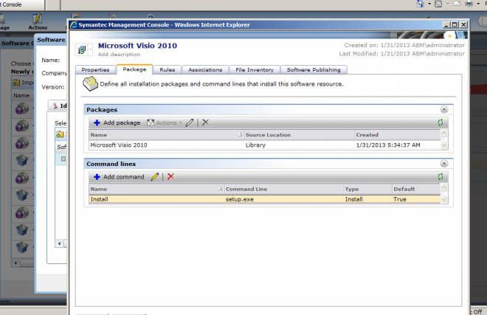Click the software resource icon beside title
The height and width of the screenshot is (315, 487).
pyautogui.click(x=82, y=49)
